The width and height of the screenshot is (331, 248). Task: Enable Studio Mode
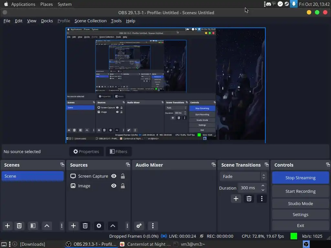pos(300,203)
